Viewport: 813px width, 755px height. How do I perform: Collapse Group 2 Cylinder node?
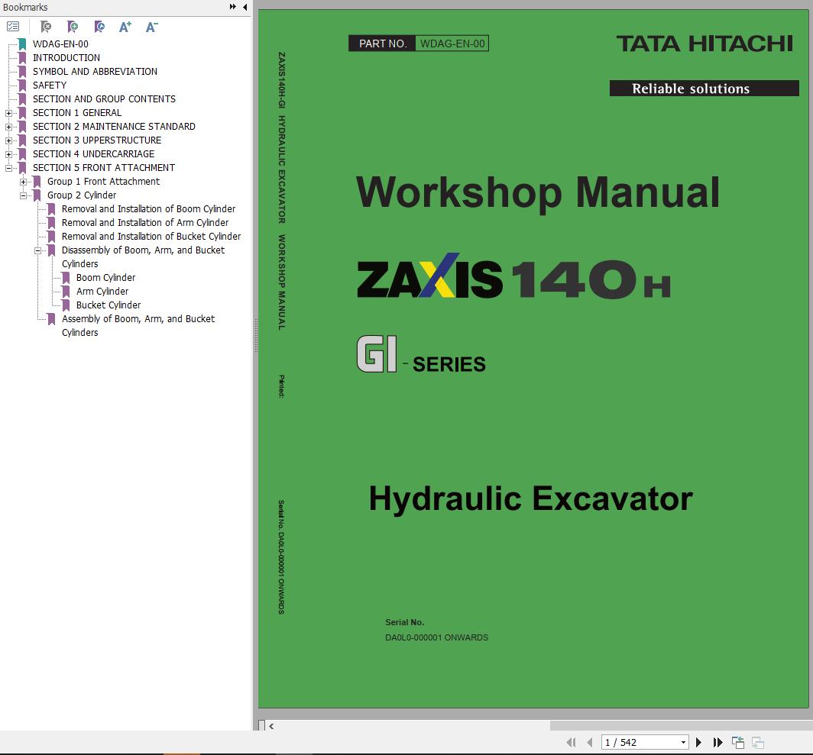tap(23, 195)
